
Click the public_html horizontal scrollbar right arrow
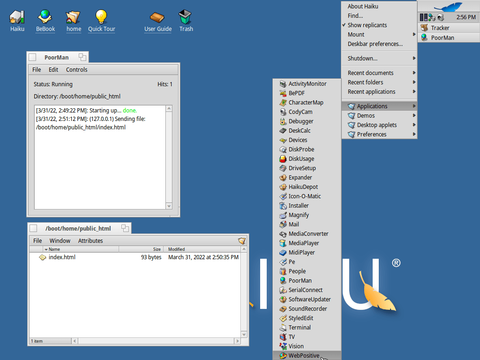click(x=238, y=341)
